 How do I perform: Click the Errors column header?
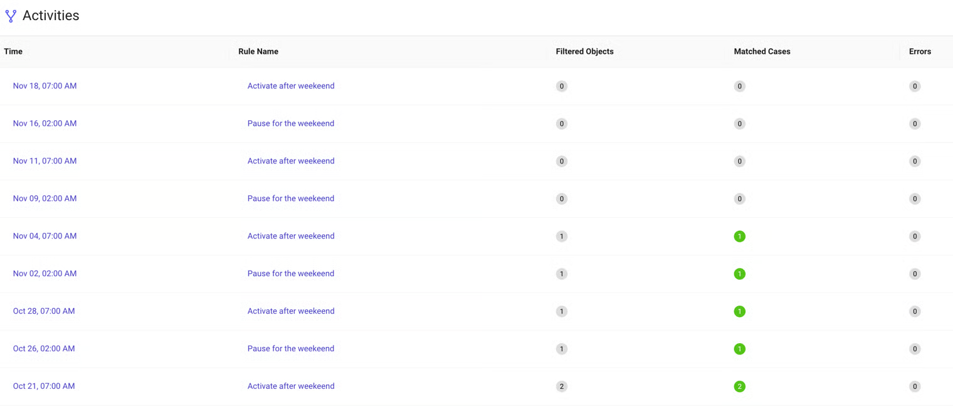(x=919, y=51)
